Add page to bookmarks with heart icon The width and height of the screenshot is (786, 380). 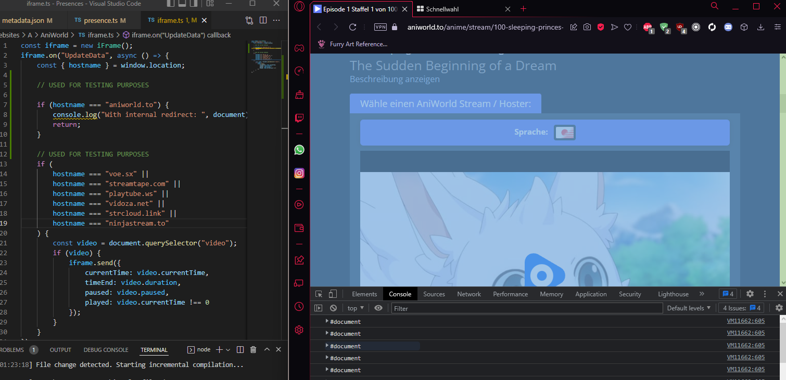click(628, 27)
